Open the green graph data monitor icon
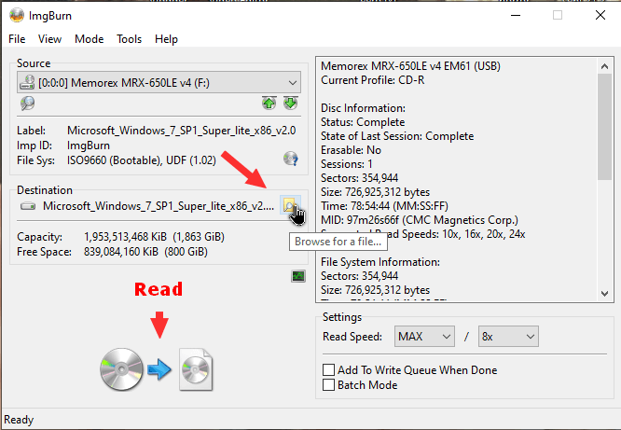 tap(297, 276)
